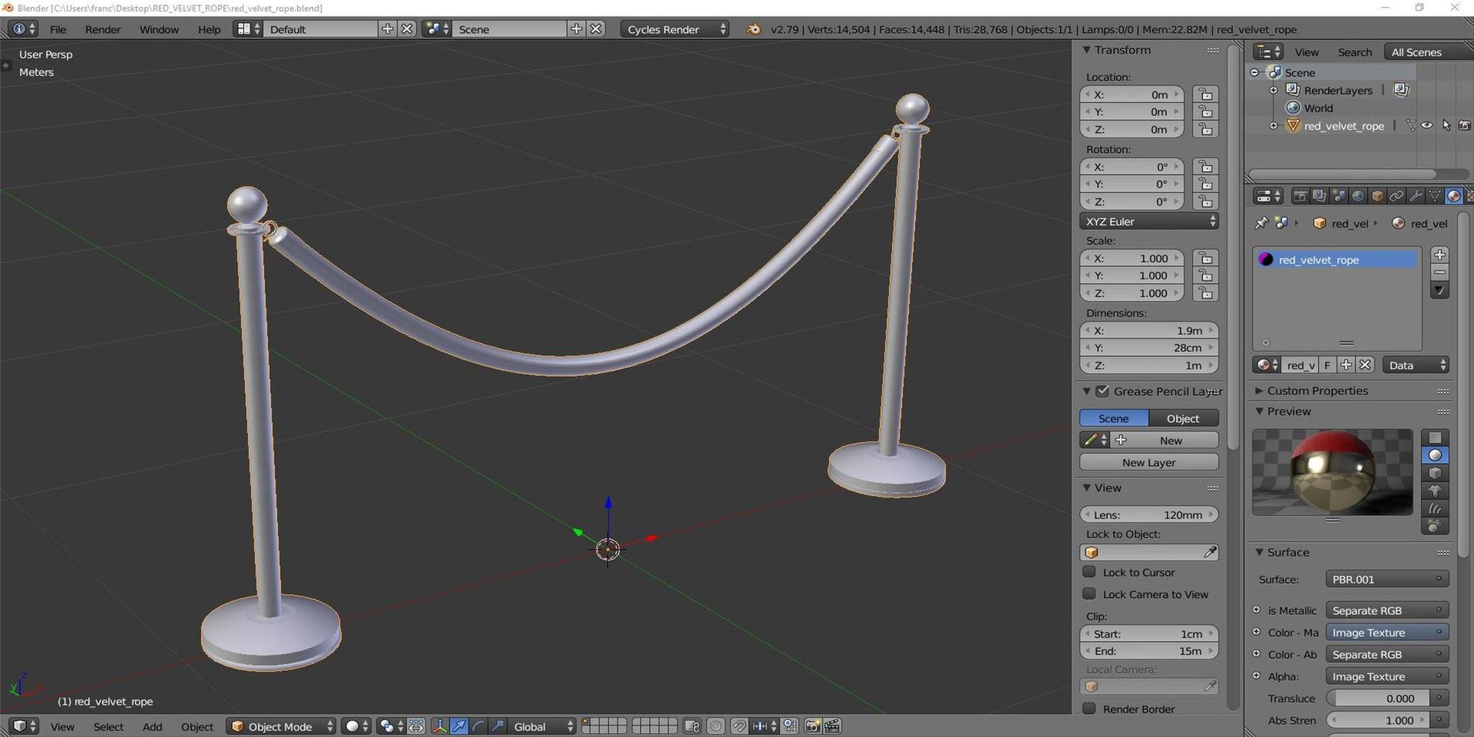Open the Select menu in viewport header
1474x737 pixels.
(x=108, y=727)
